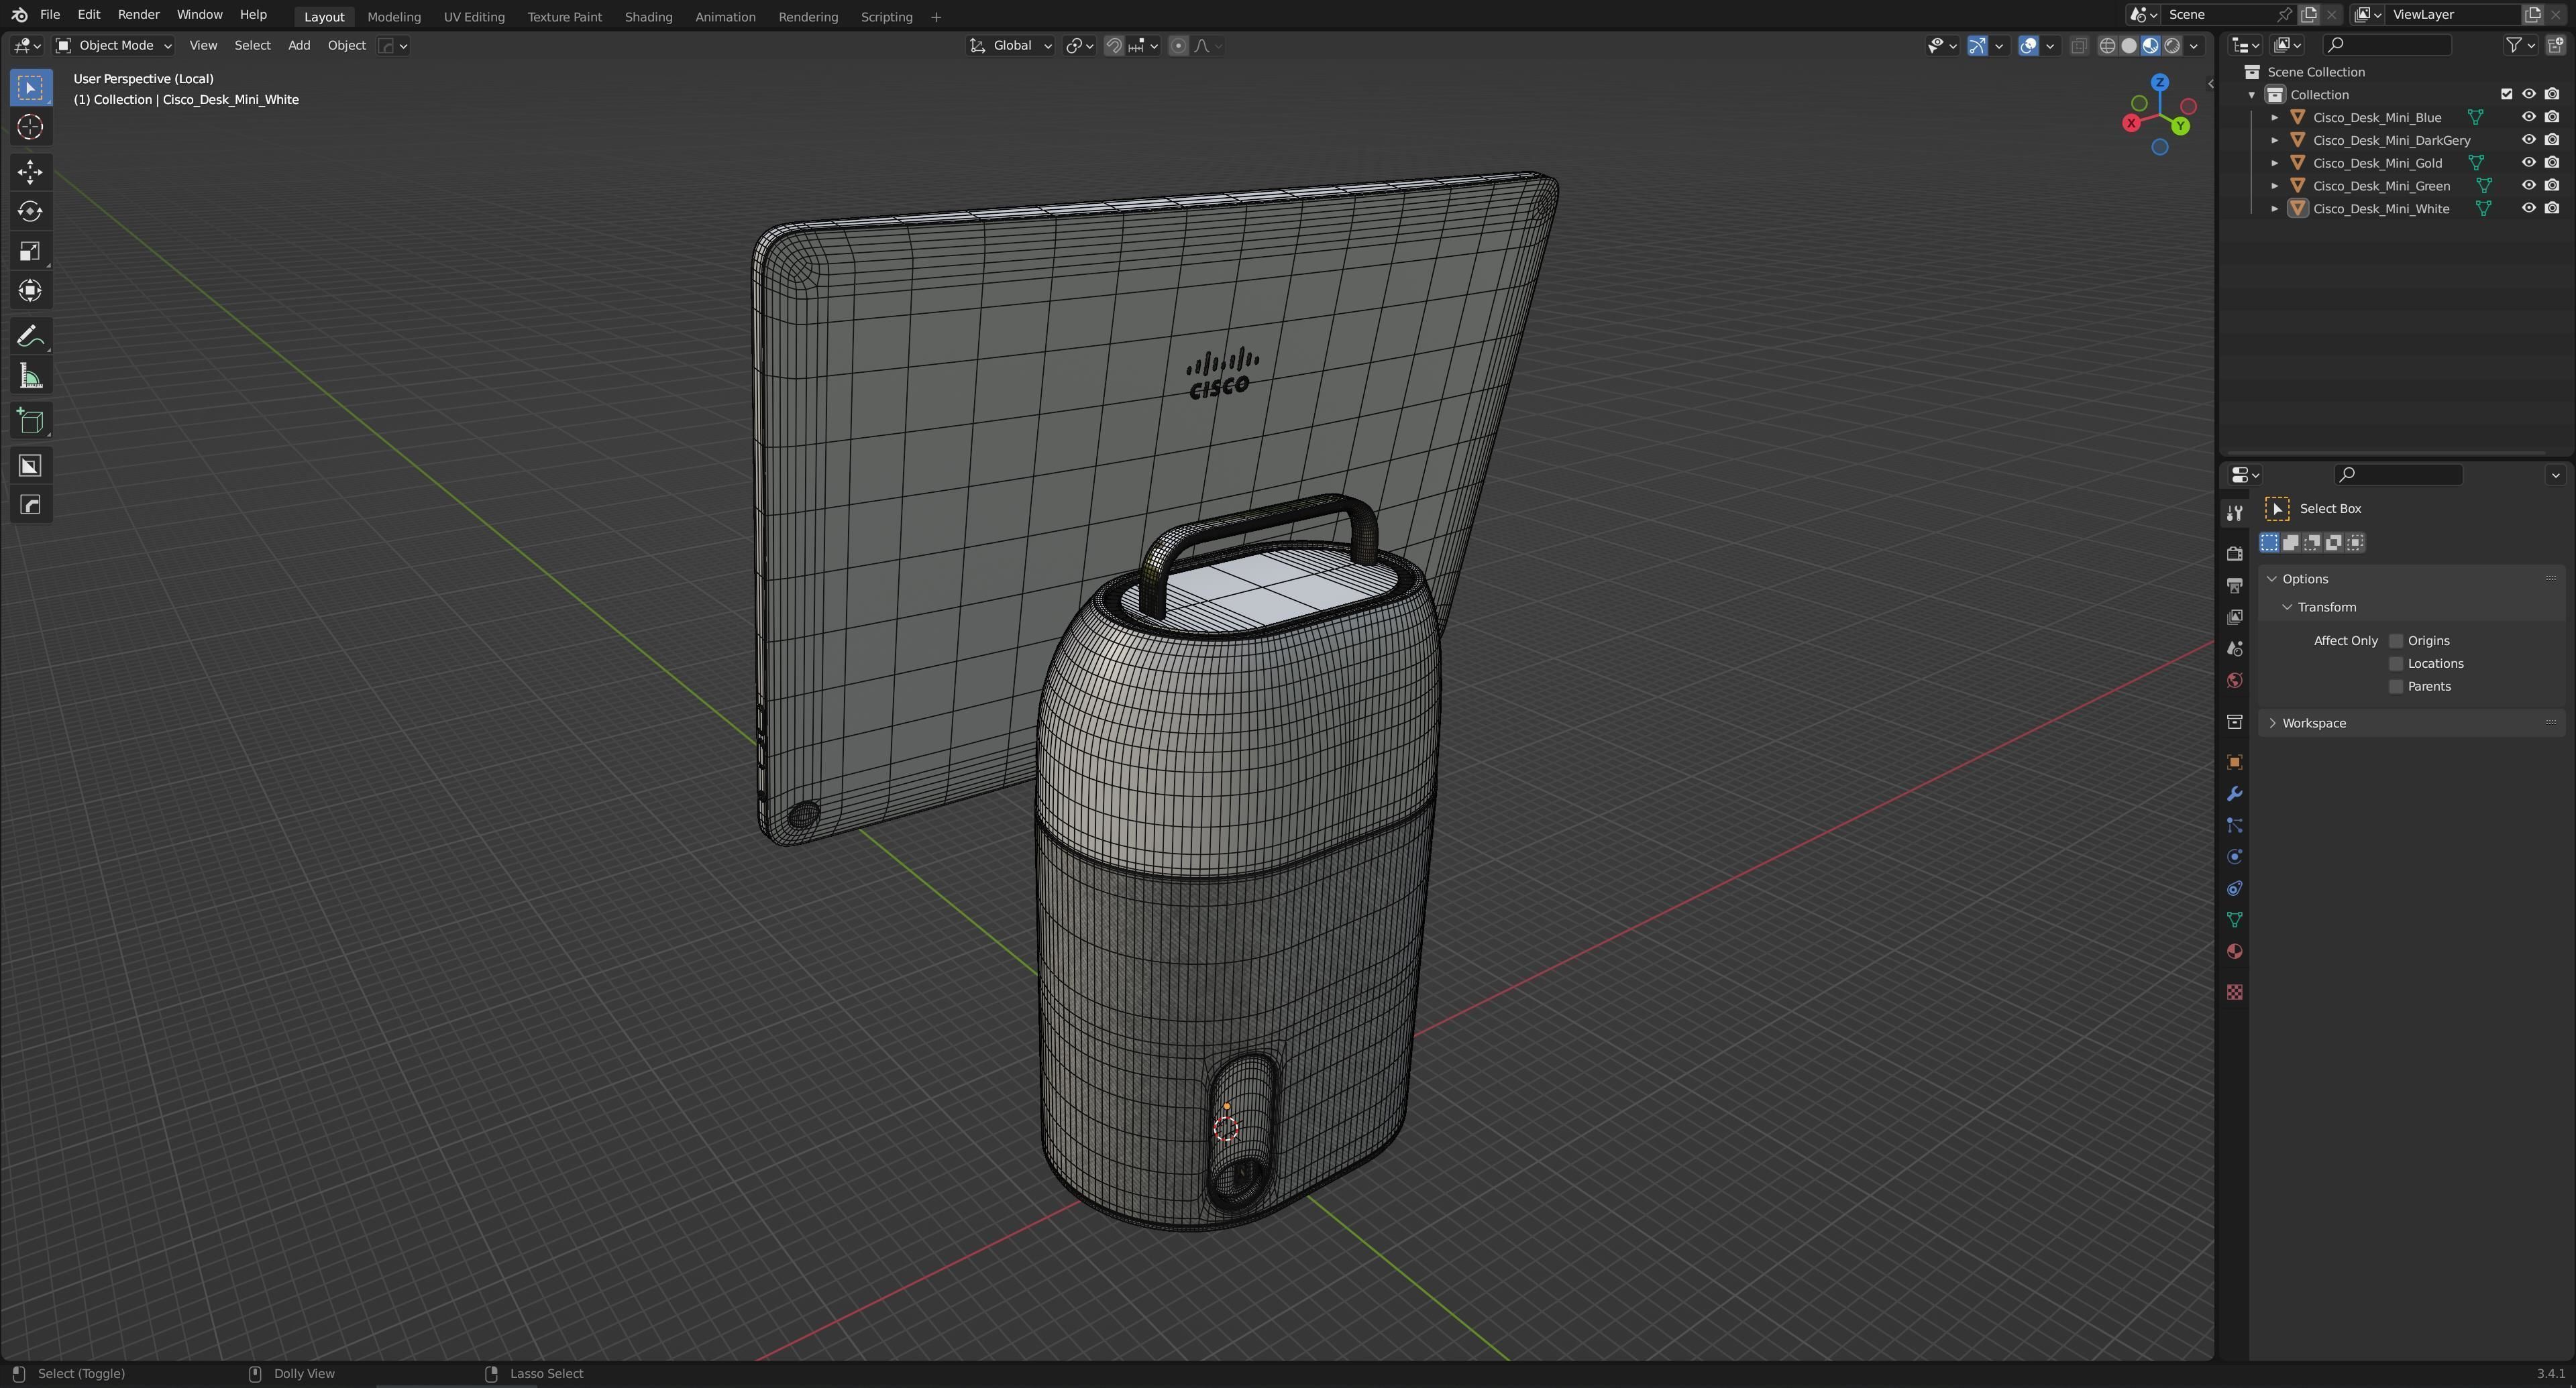Image resolution: width=2576 pixels, height=1388 pixels.
Task: Open the Material properties tab
Action: pyautogui.click(x=2234, y=951)
